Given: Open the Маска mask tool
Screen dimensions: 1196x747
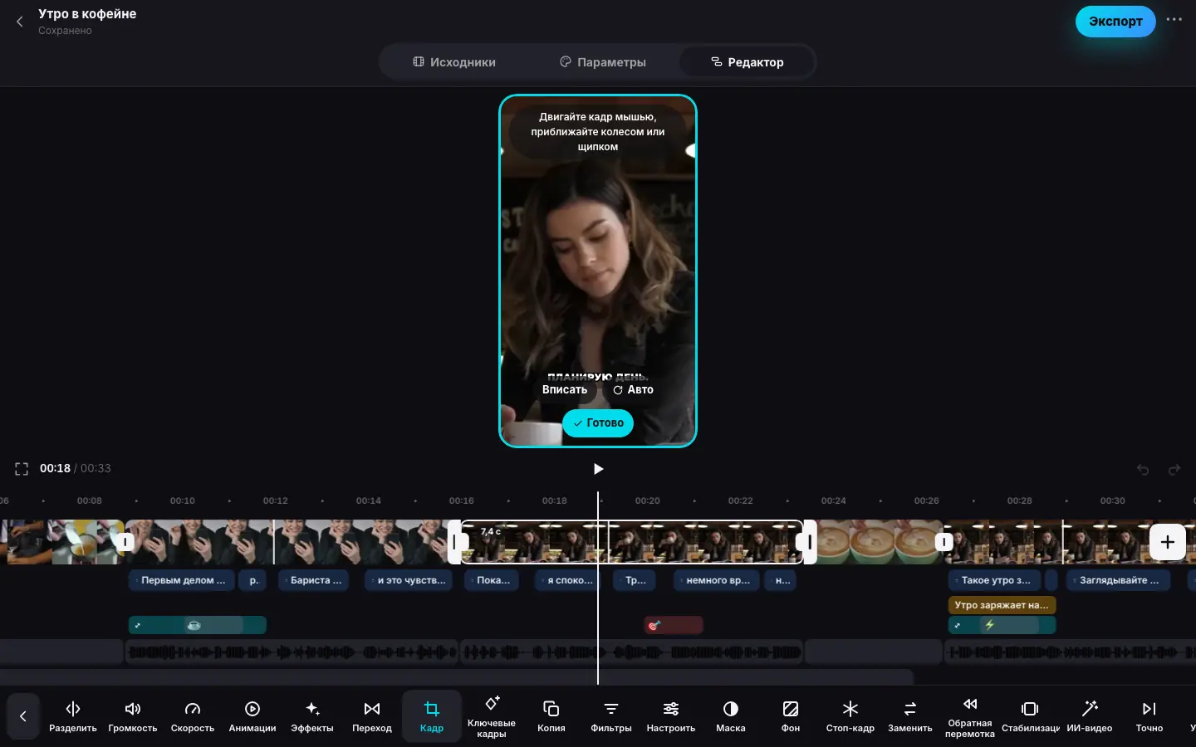Looking at the screenshot, I should tap(731, 716).
